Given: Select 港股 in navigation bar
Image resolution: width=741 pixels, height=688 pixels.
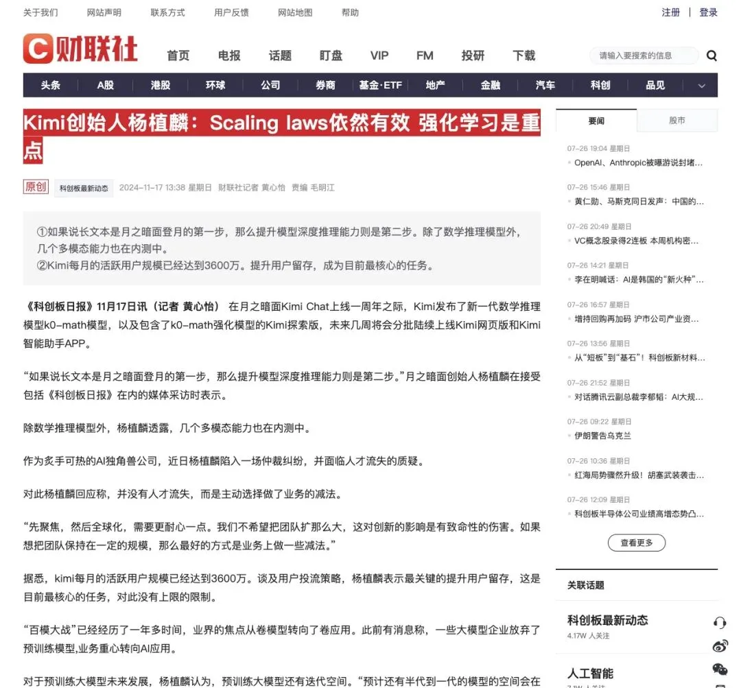Looking at the screenshot, I should tap(161, 86).
